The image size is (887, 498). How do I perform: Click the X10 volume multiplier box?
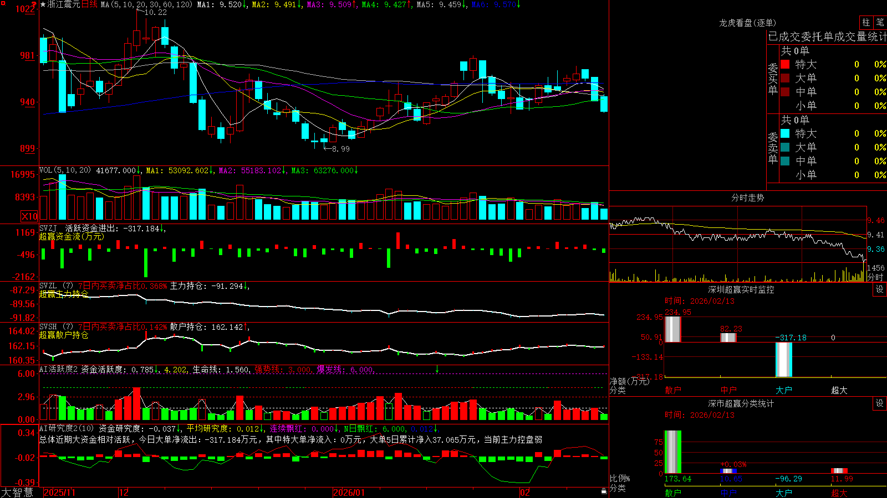coord(29,216)
